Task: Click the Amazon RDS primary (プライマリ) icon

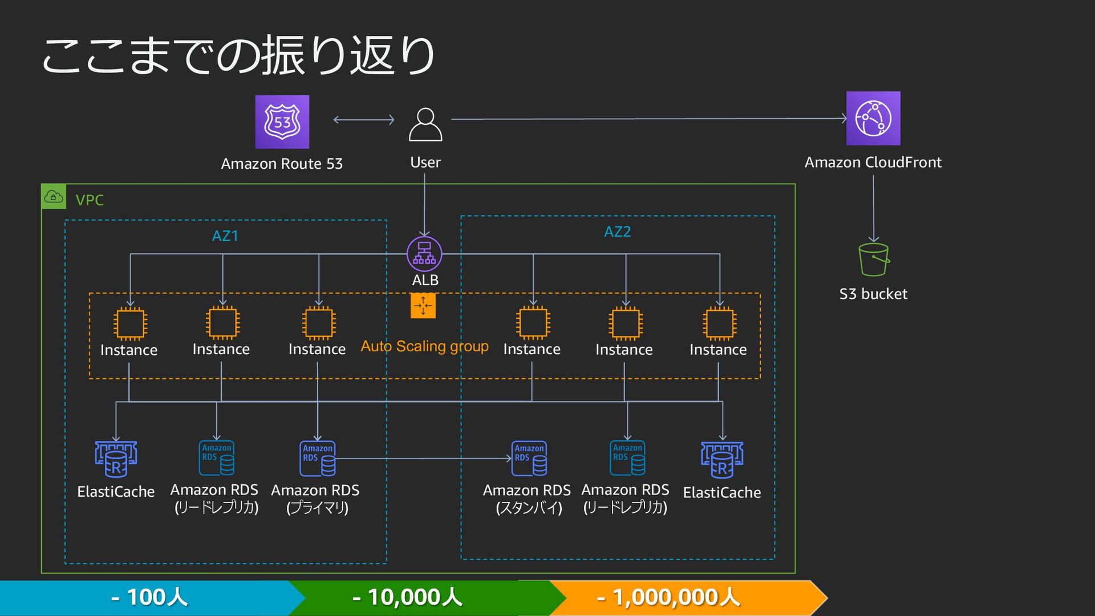Action: click(x=318, y=458)
